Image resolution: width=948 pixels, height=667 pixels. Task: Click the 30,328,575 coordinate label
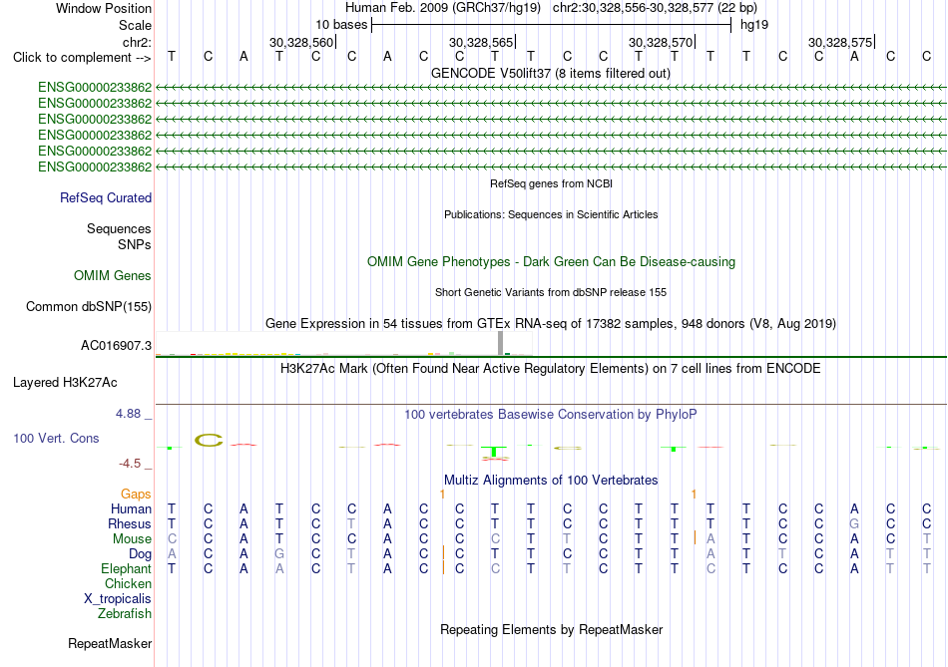(x=840, y=42)
